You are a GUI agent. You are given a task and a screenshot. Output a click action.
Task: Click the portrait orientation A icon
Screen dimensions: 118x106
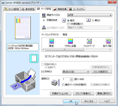point(64,20)
